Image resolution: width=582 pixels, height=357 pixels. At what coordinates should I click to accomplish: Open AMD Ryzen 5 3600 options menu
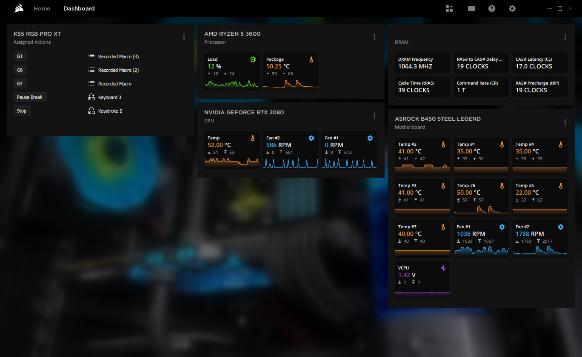pyautogui.click(x=374, y=37)
